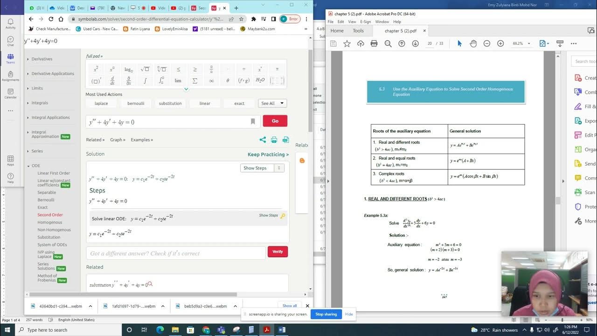Click the bookmark icon in equation box
Image resolution: width=597 pixels, height=336 pixels.
click(253, 121)
